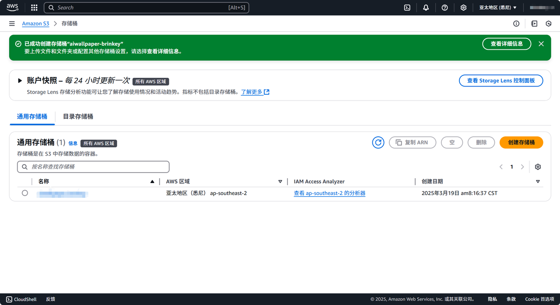Click the 空 button
Viewport: 560px width, 305px height.
452,142
